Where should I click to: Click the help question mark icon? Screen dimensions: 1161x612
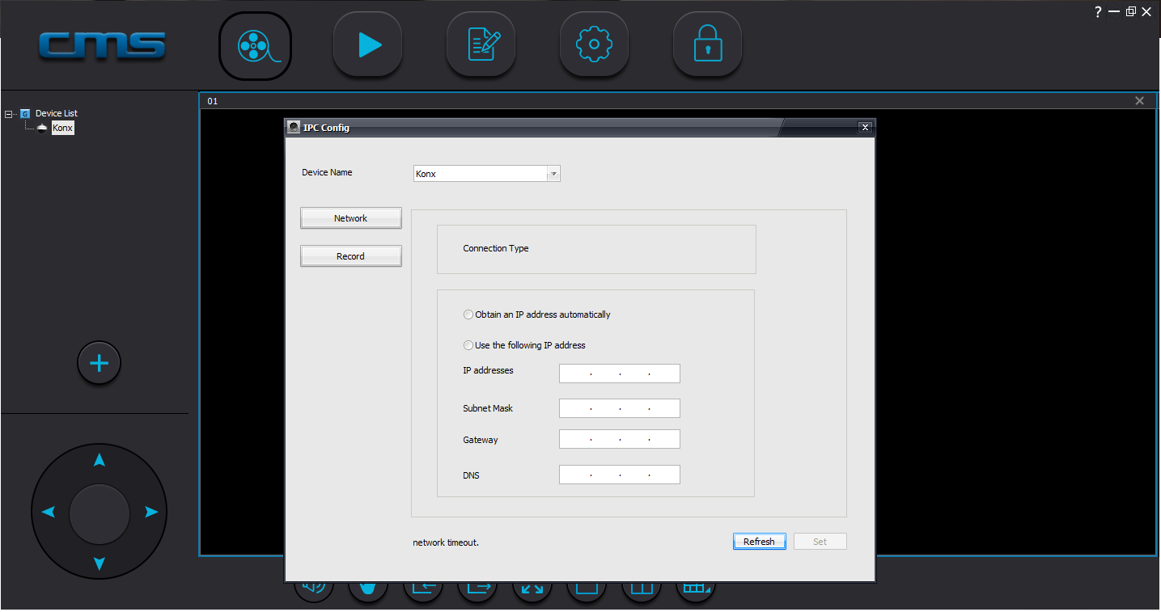pos(1098,11)
